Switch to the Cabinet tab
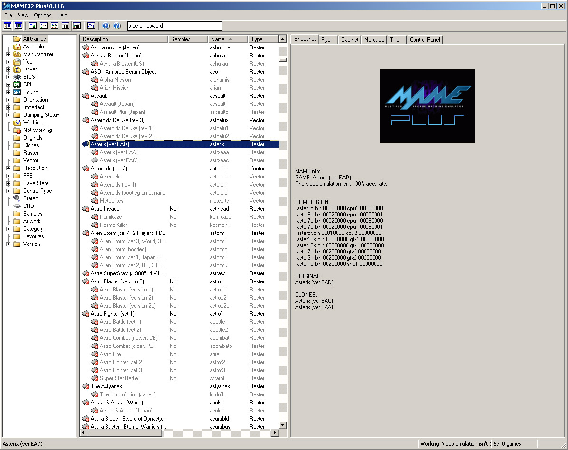 coord(349,40)
